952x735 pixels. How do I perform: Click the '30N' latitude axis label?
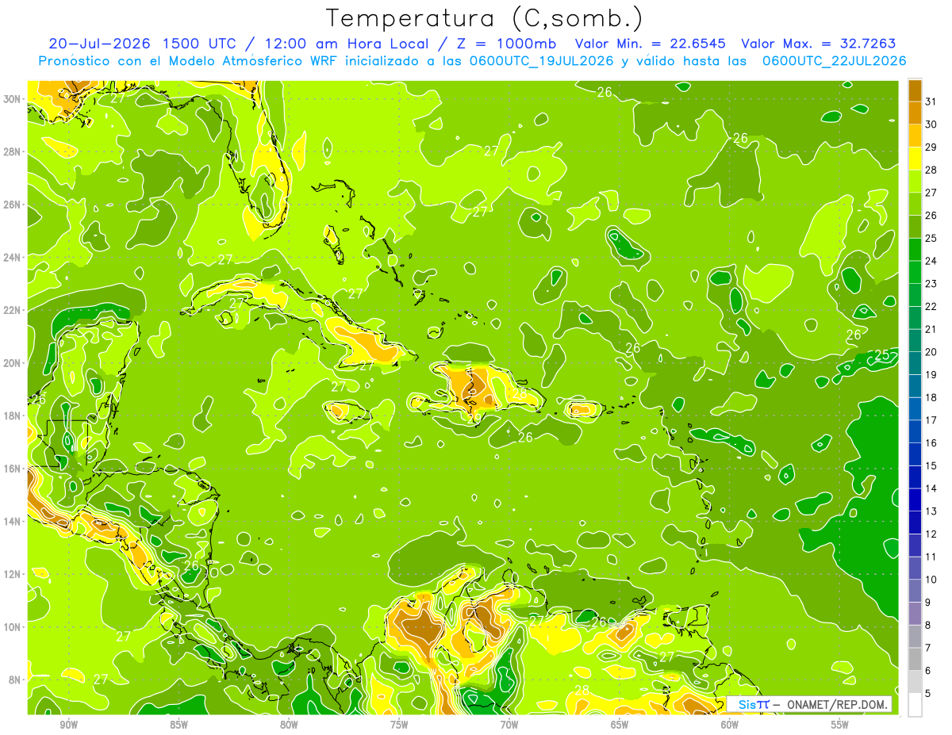click(x=13, y=99)
